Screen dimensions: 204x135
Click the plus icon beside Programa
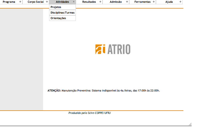click(x=20, y=2)
